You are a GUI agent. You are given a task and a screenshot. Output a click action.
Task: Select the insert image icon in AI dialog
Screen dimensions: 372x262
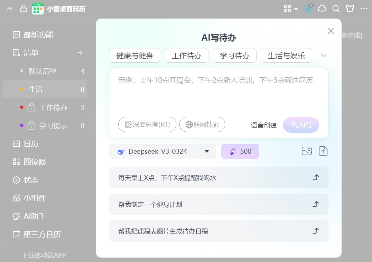click(306, 151)
